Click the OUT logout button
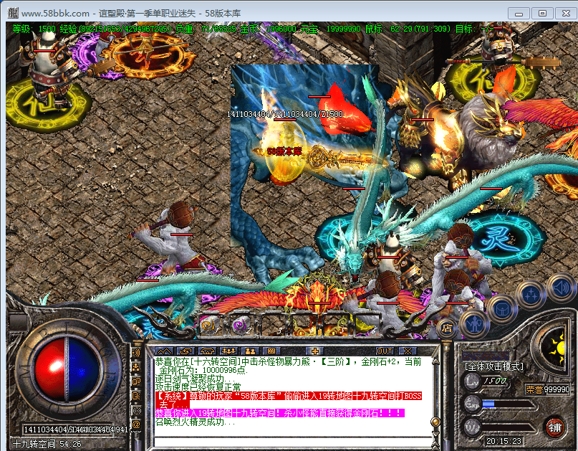The image size is (578, 451). (x=385, y=351)
